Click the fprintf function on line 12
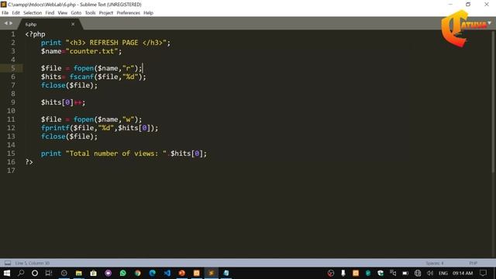This screenshot has width=496, height=279. [x=55, y=128]
